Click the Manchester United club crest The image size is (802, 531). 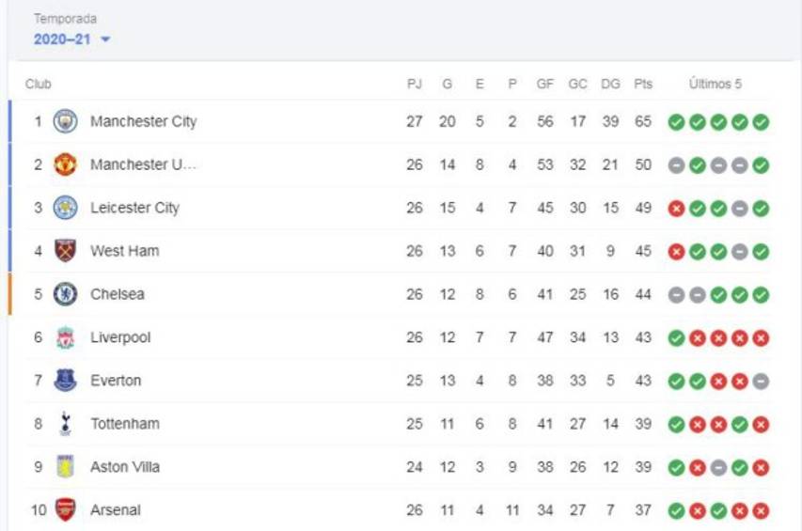[65, 164]
